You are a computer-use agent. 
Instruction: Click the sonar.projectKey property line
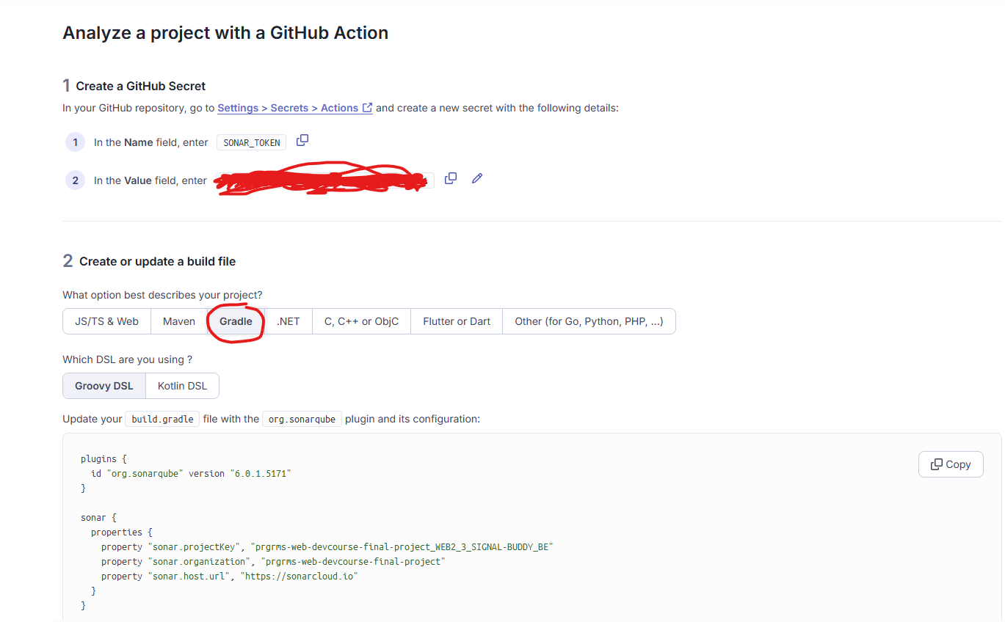point(327,547)
